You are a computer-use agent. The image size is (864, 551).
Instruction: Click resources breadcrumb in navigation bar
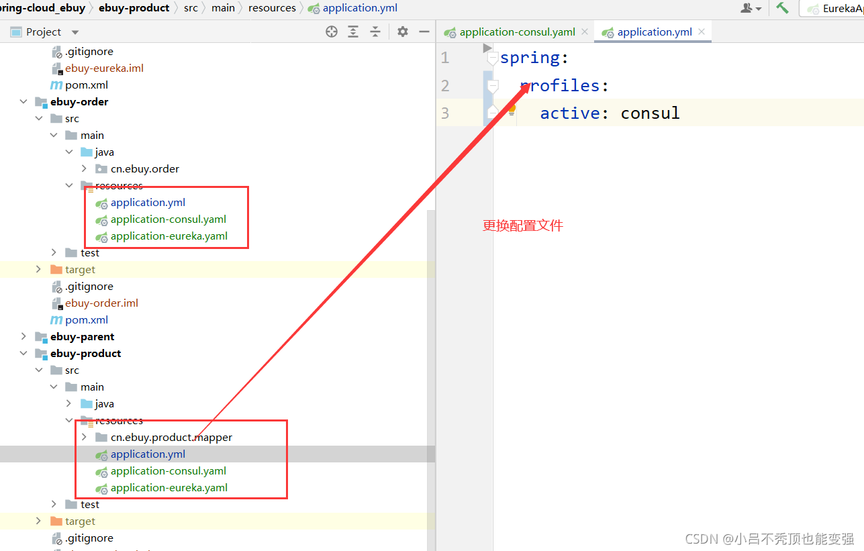coord(272,8)
